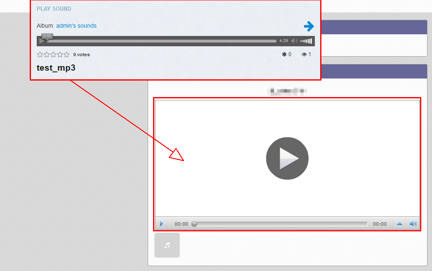Viewport: 432px width, 271px height.
Task: Rate the sound with the fourth star
Action: [60, 55]
